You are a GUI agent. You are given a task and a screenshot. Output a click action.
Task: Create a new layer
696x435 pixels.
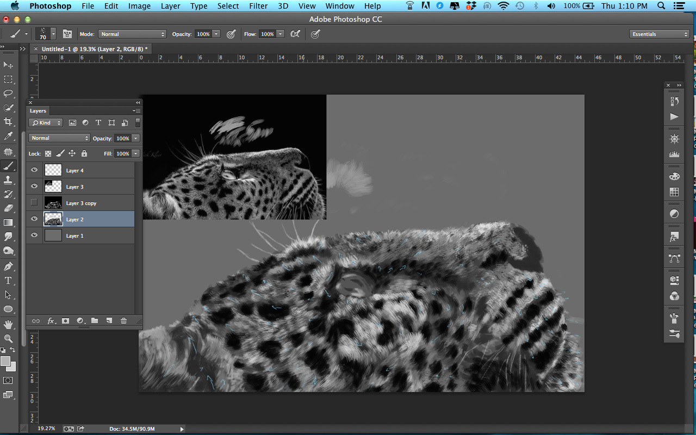click(x=109, y=321)
